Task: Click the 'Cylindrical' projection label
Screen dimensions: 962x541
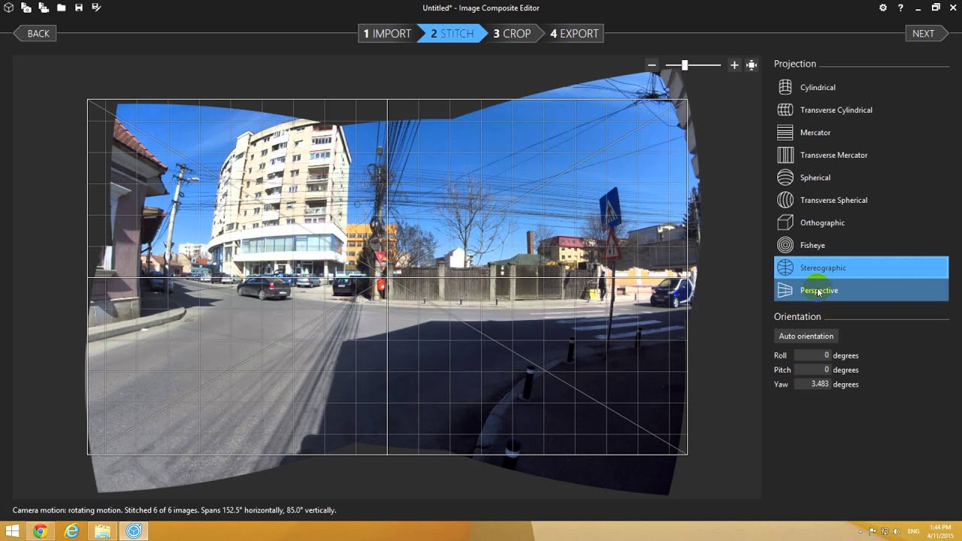Action: [818, 87]
